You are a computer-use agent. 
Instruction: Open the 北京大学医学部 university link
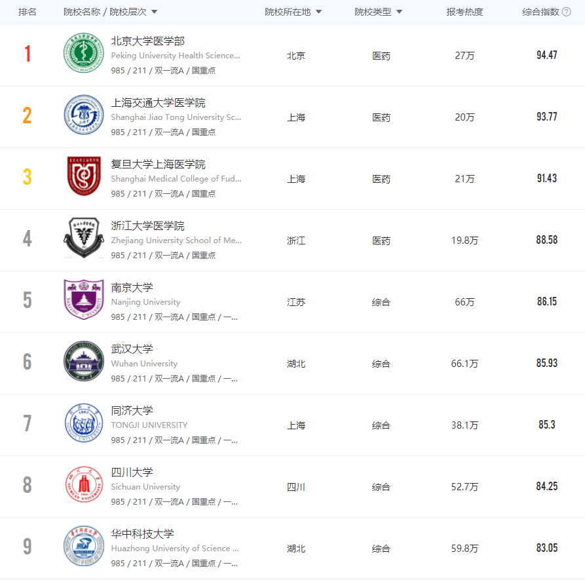(x=149, y=40)
